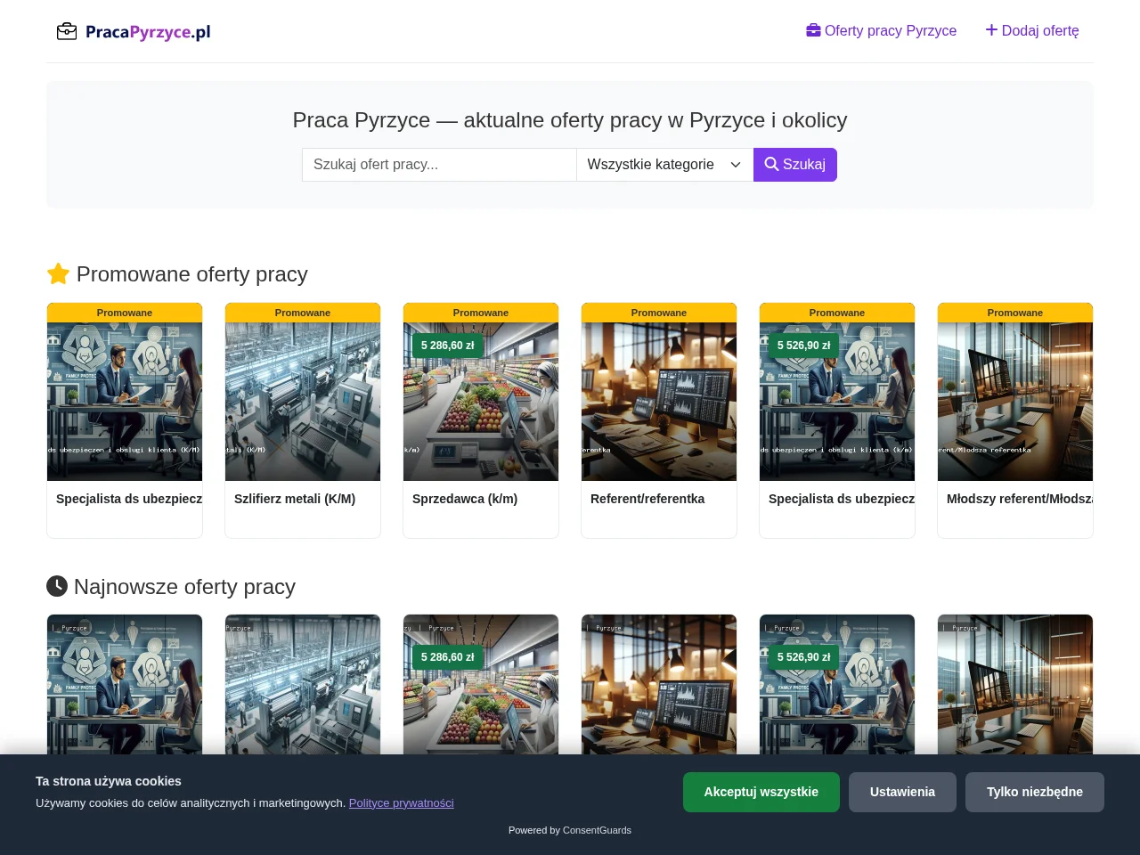Click the PracaPyrzyce.pl logo text

(148, 32)
